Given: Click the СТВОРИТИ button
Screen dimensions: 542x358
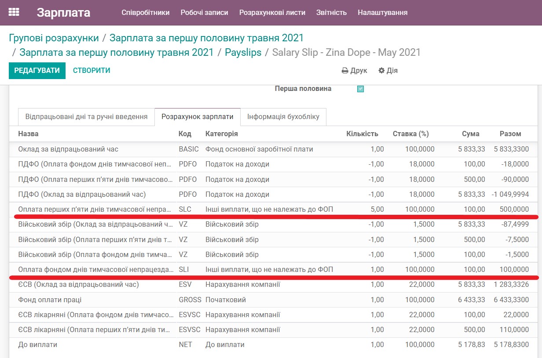Looking at the screenshot, I should click(91, 70).
